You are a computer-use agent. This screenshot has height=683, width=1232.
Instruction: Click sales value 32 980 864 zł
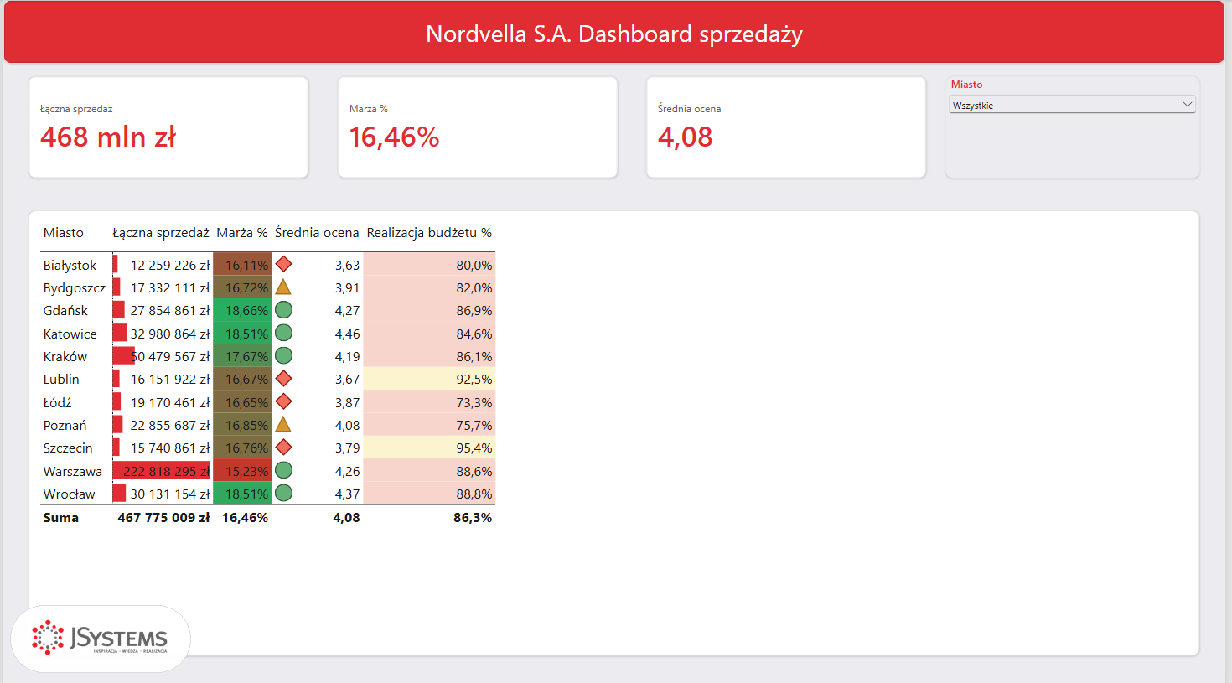[170, 334]
